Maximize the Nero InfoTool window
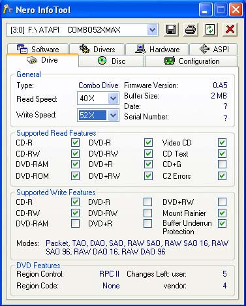Viewport: 246px width, 306px height. point(221,10)
